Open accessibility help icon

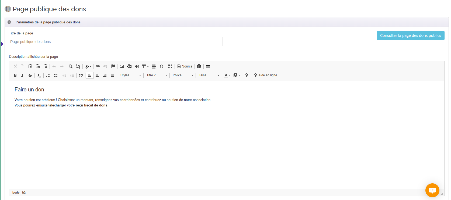[199, 66]
